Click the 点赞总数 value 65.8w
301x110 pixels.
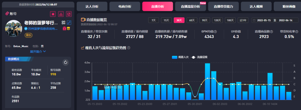pos(16,87)
